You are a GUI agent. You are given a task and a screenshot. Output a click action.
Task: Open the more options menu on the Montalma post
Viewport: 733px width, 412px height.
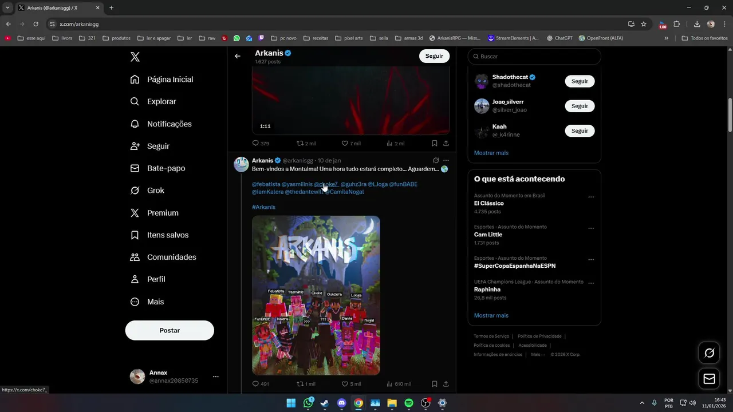(446, 160)
